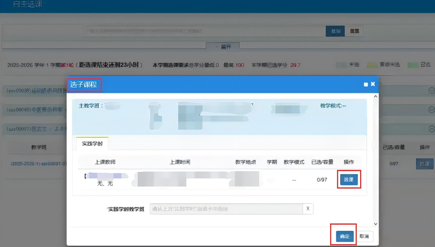This screenshot has width=435, height=247.
Task: Click the dialog scrollbar down arrow
Action: [375, 223]
